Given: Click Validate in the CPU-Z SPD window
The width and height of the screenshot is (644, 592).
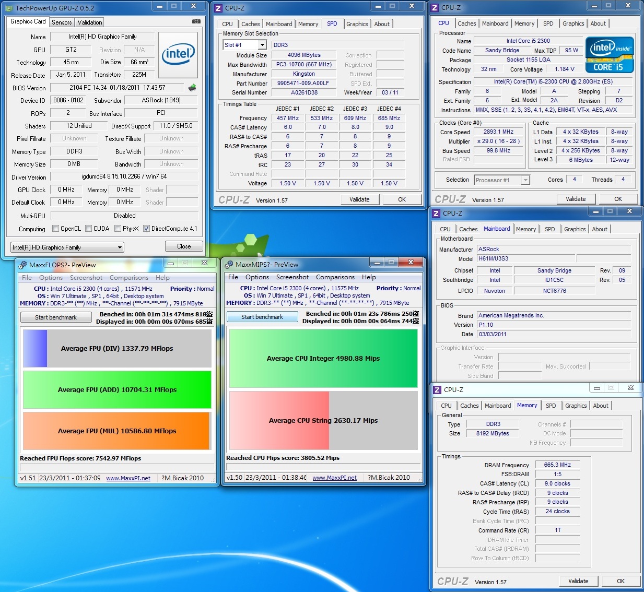Looking at the screenshot, I should click(x=359, y=199).
